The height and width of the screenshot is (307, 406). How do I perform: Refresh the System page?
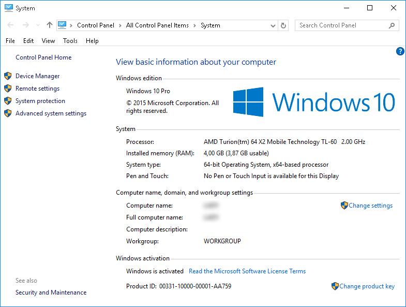(283, 25)
